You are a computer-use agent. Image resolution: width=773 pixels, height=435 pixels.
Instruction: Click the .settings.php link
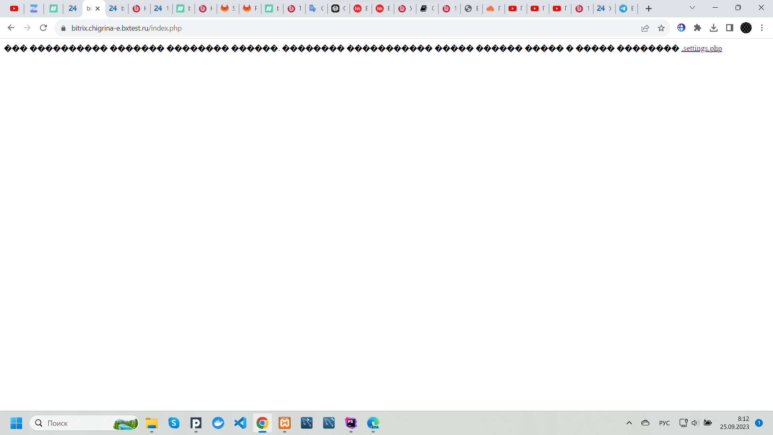click(x=701, y=48)
